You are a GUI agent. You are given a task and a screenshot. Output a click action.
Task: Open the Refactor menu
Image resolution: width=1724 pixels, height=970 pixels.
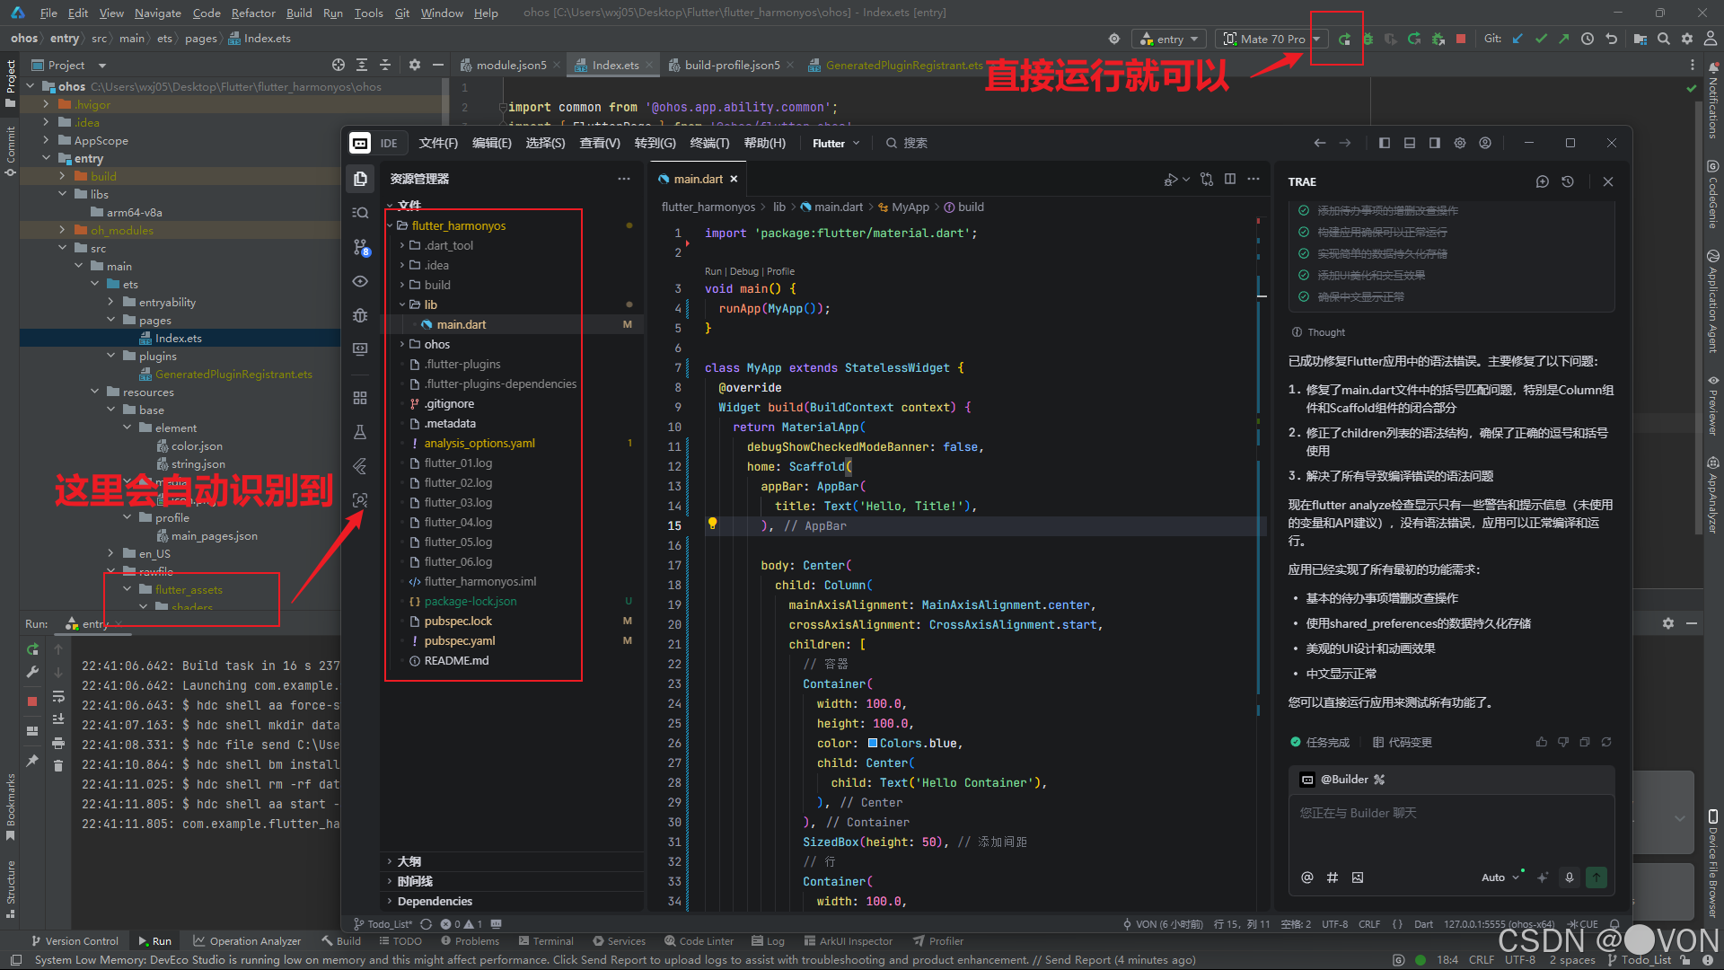[253, 13]
